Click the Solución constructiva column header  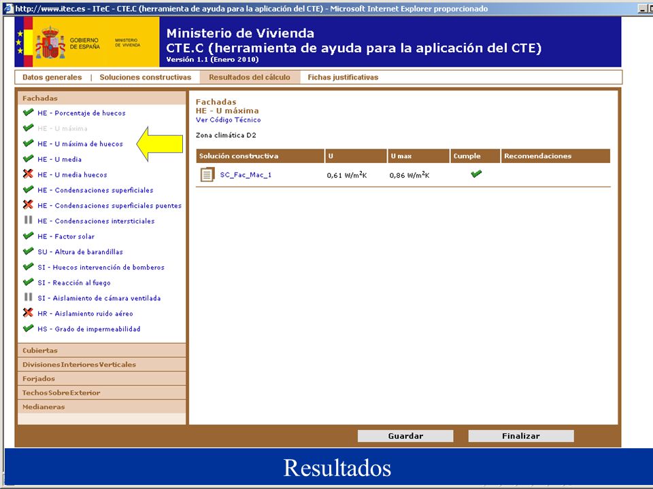[260, 156]
